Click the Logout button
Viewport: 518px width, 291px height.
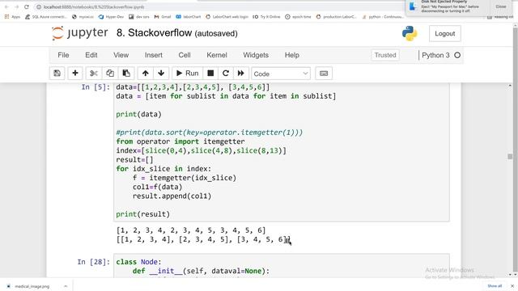coord(444,34)
